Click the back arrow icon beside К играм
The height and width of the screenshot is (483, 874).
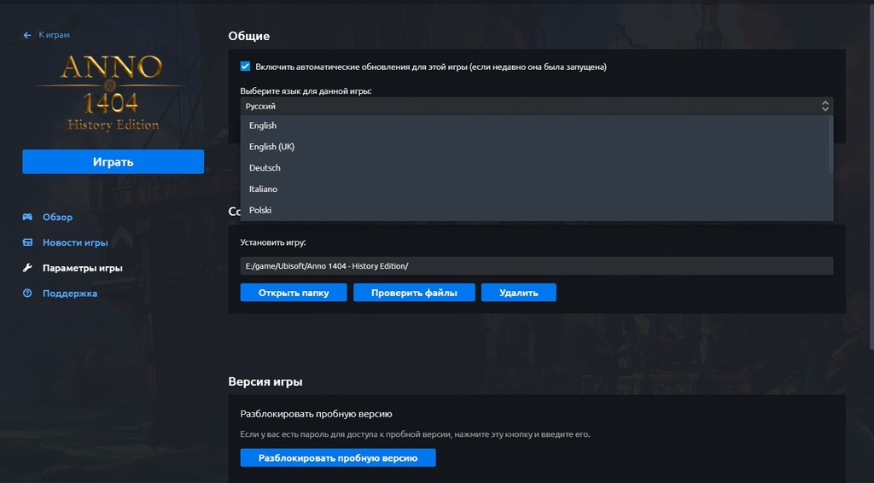click(26, 35)
